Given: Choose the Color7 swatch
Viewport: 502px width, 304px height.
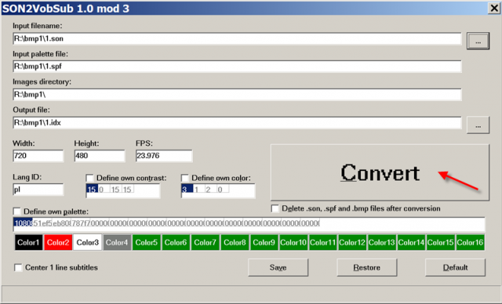Looking at the screenshot, I should 205,242.
